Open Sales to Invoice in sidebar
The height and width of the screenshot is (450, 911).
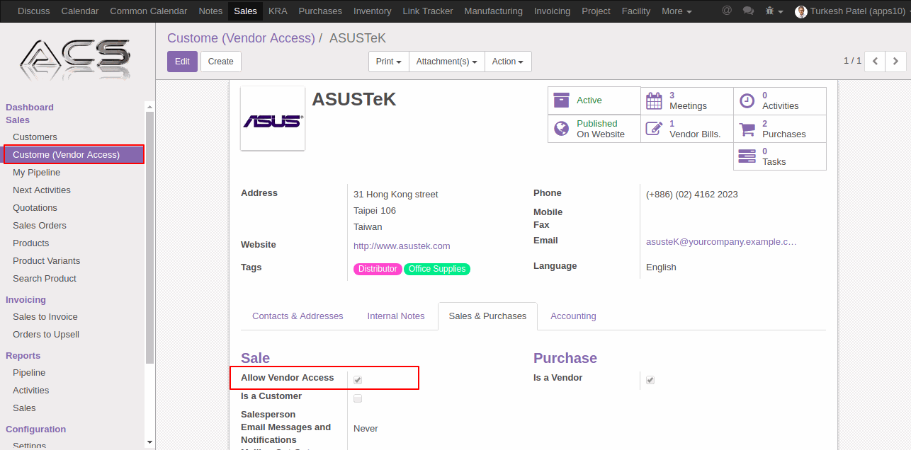coord(45,317)
